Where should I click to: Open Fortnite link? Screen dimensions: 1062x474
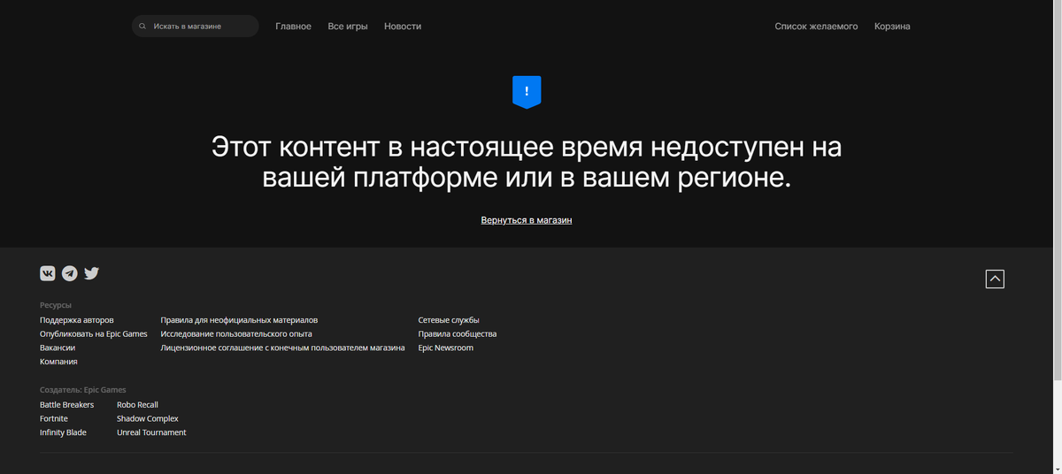coord(54,418)
